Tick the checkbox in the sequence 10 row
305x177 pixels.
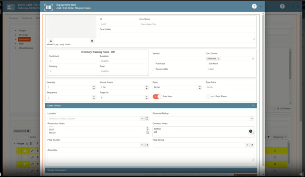coord(25,150)
